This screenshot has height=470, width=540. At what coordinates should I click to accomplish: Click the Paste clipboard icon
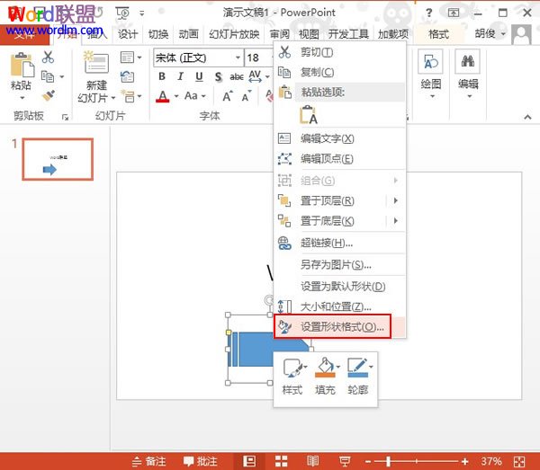pyautogui.click(x=22, y=65)
